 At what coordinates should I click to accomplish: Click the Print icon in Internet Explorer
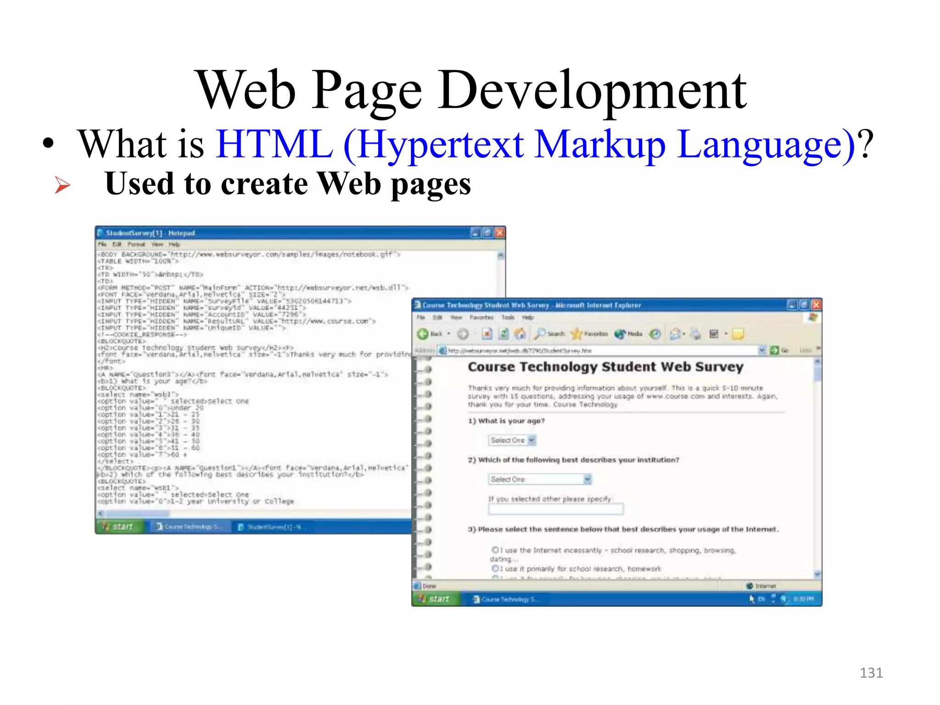tap(695, 334)
